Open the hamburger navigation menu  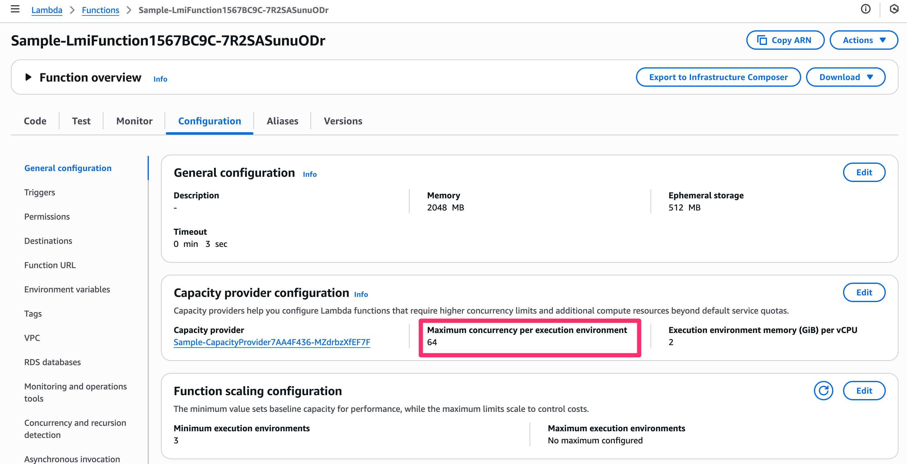click(x=15, y=9)
